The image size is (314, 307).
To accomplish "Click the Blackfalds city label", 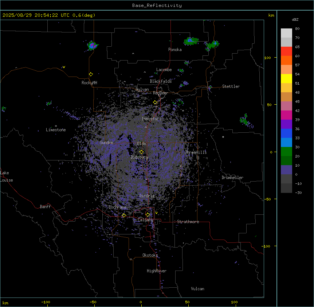I will click(x=161, y=81).
